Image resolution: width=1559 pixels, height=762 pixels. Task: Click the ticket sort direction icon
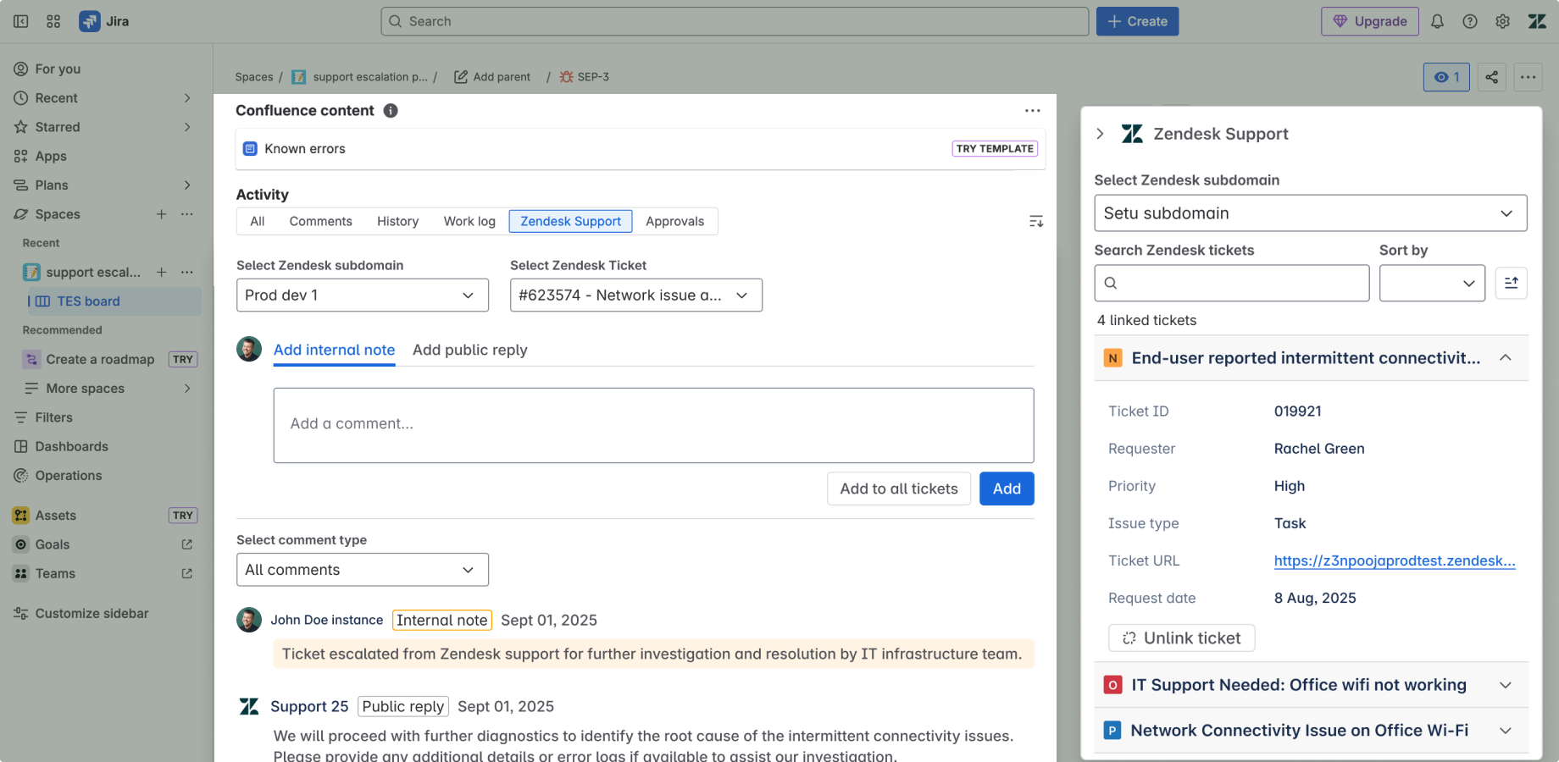pyautogui.click(x=1511, y=283)
